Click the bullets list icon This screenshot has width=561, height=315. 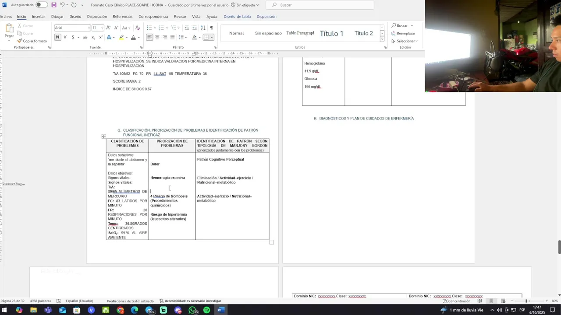pyautogui.click(x=149, y=28)
